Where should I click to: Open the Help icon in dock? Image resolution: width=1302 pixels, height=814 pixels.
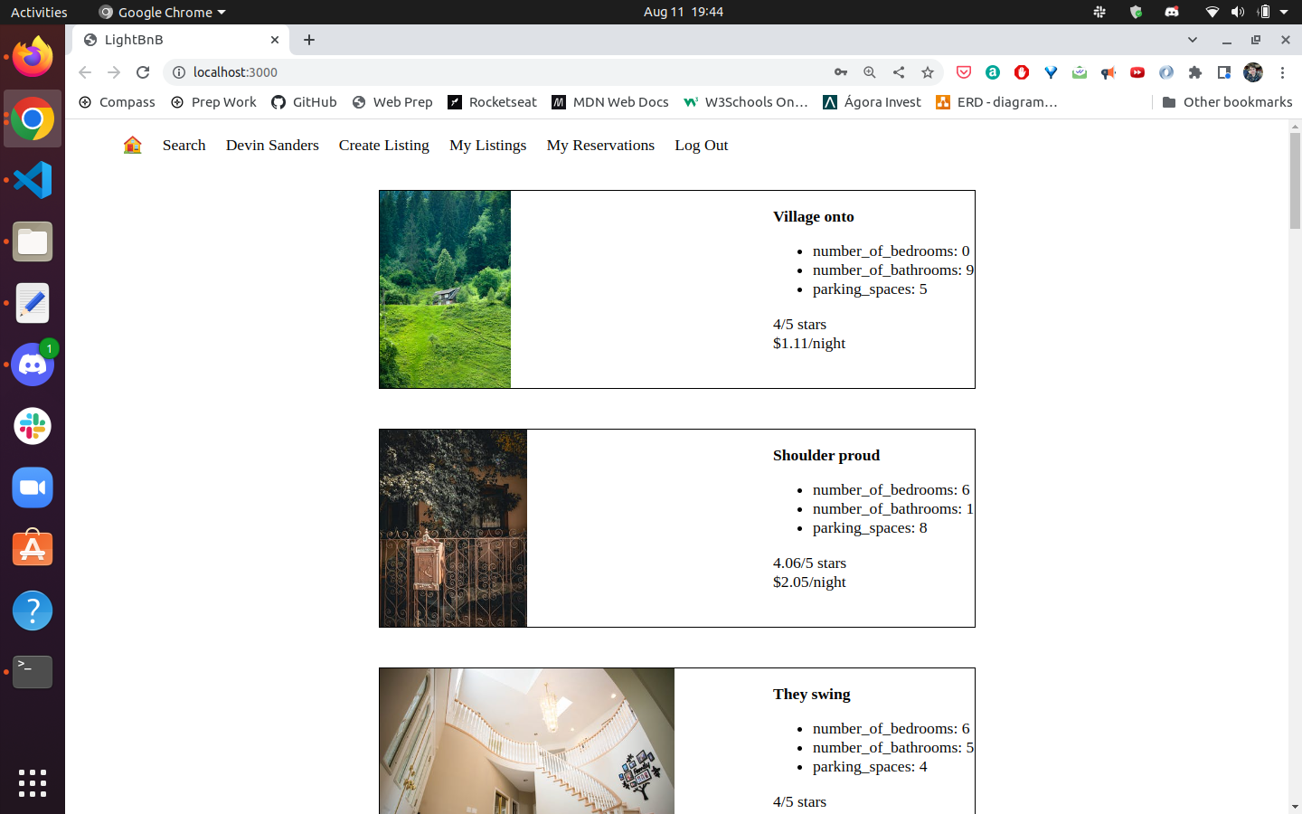tap(33, 610)
